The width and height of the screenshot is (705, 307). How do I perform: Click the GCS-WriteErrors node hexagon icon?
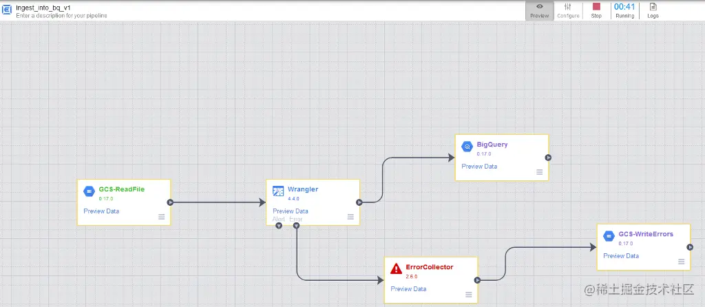tap(609, 235)
